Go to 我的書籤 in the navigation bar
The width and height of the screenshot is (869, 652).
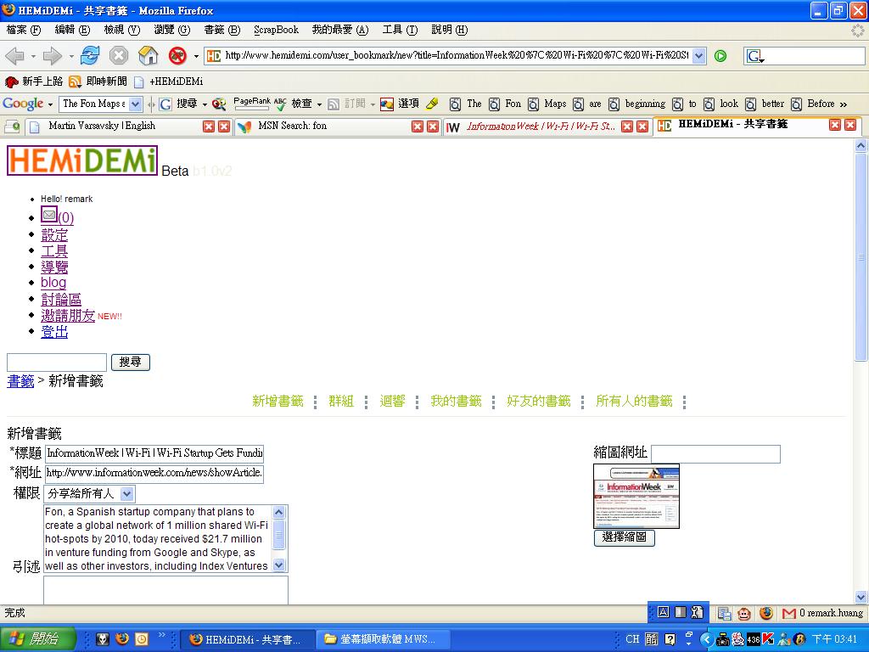point(456,401)
